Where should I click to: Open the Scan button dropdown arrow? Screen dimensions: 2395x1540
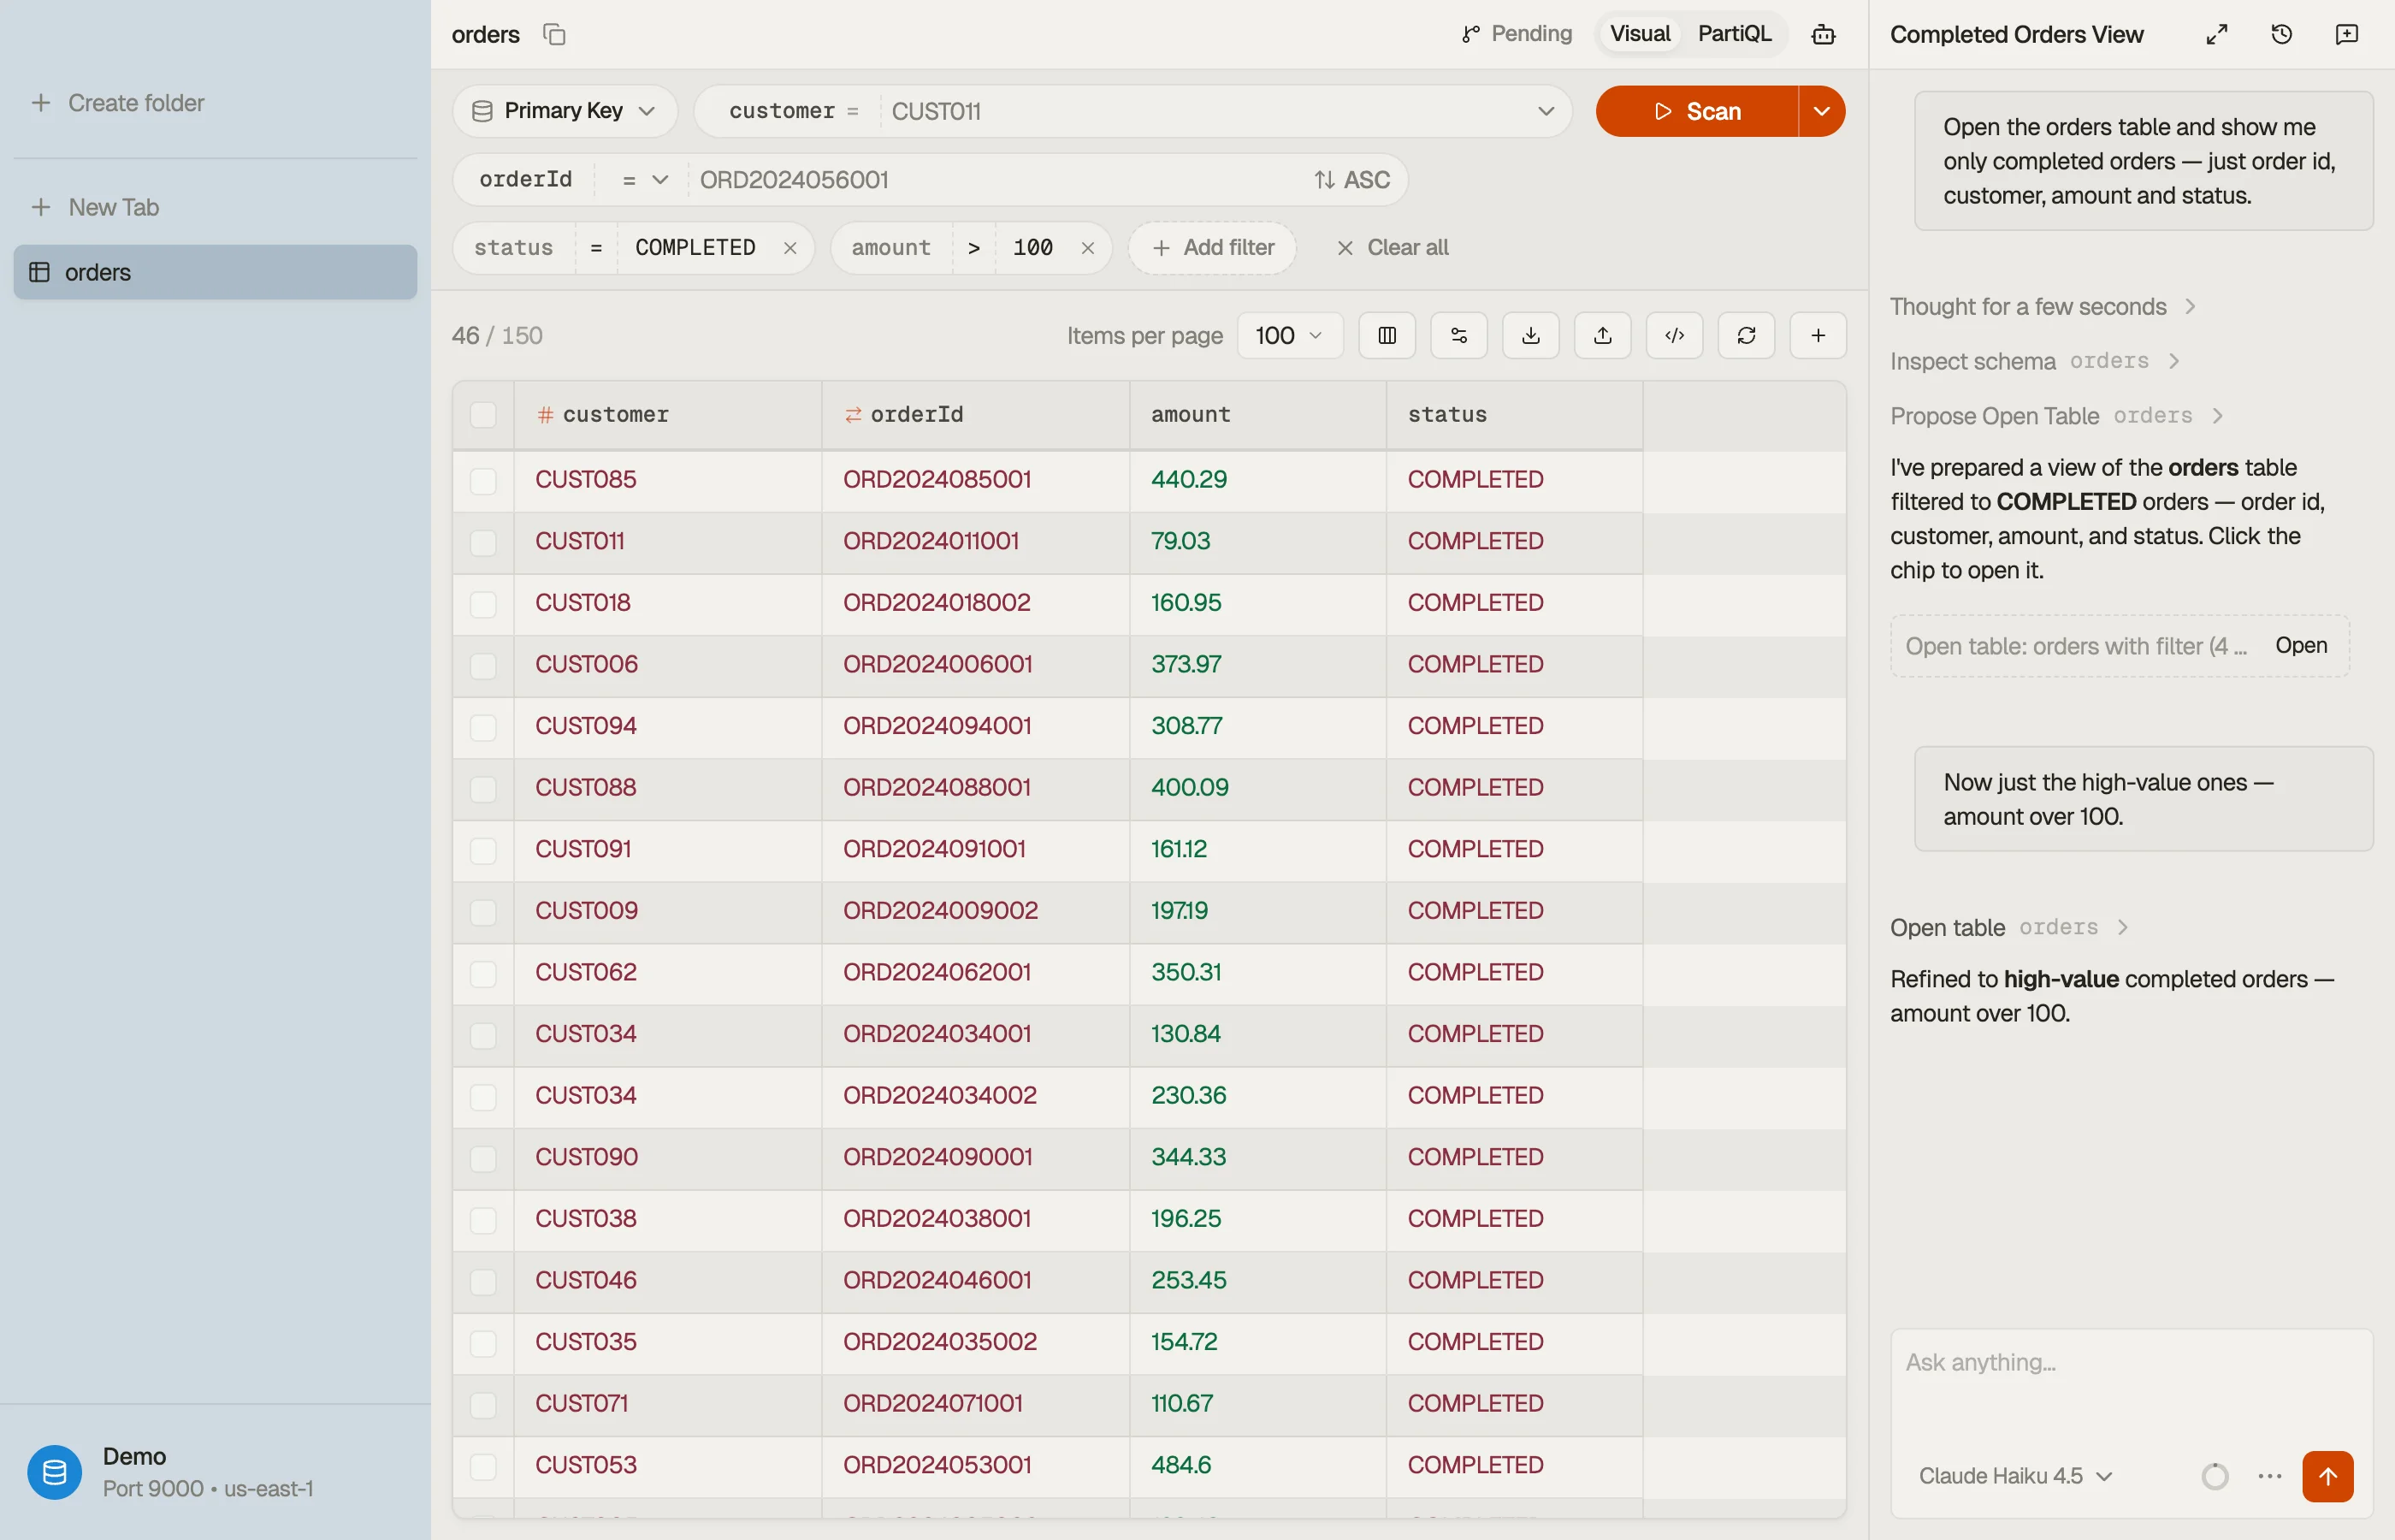click(1821, 111)
